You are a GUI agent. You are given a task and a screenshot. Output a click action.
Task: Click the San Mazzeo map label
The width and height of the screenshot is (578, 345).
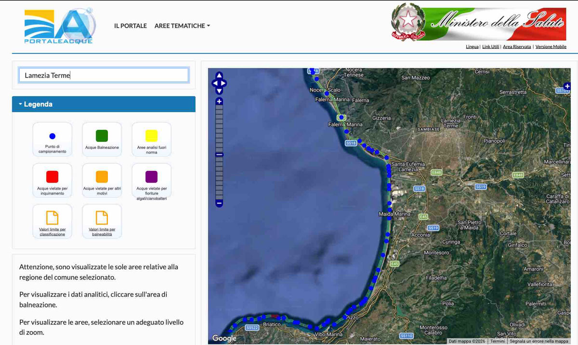click(415, 77)
